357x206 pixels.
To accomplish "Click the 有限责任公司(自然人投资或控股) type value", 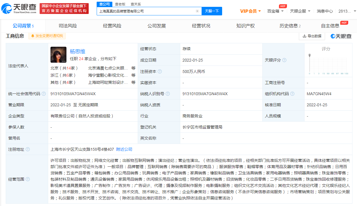I will coord(82,116).
